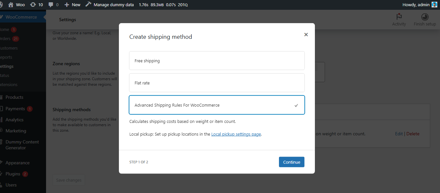Open the Woo site home link
440x193 pixels.
[x=16, y=5]
